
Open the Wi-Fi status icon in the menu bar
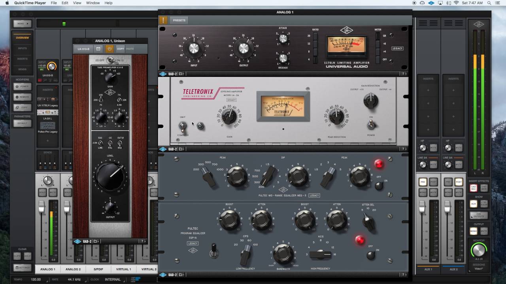click(456, 3)
